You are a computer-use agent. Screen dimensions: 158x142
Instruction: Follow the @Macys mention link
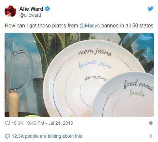click(90, 26)
